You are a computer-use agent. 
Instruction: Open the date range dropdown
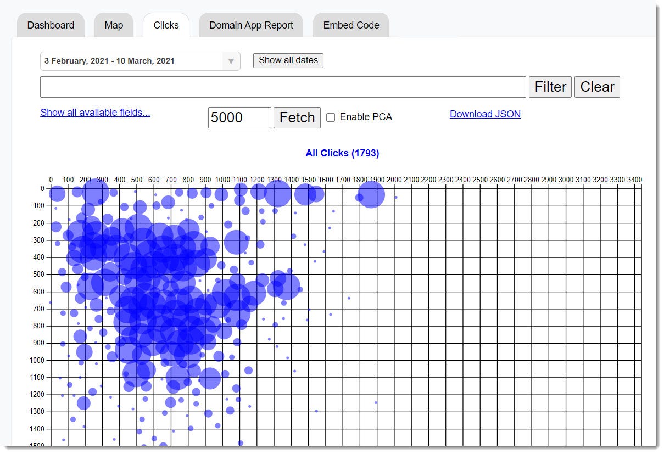pyautogui.click(x=140, y=61)
